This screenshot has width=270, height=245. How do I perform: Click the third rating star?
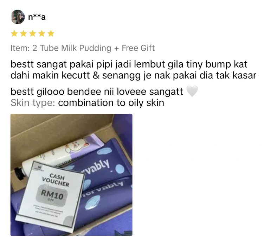click(x=33, y=33)
